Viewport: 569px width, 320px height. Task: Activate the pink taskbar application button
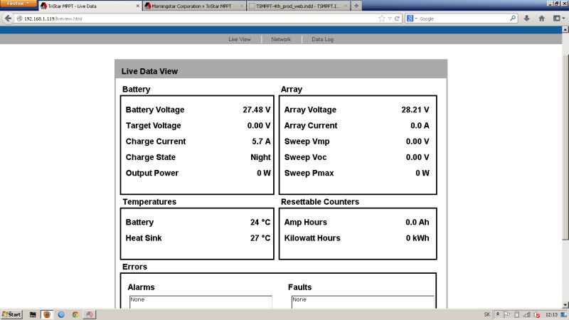click(x=90, y=314)
